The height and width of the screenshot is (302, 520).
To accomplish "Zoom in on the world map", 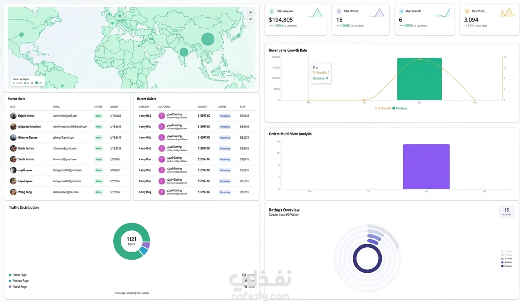I will pos(250,12).
